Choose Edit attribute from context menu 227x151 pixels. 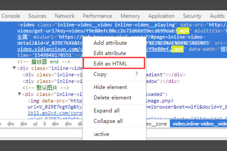pyautogui.click(x=114, y=53)
